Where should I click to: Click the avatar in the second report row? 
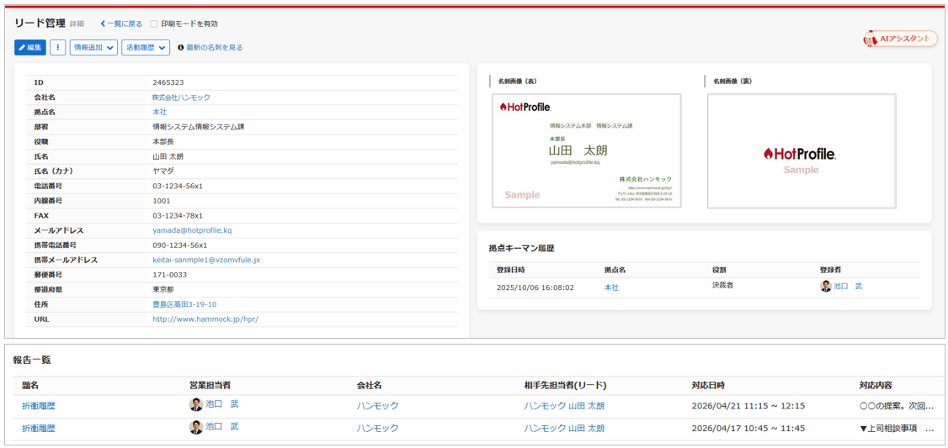pyautogui.click(x=196, y=428)
